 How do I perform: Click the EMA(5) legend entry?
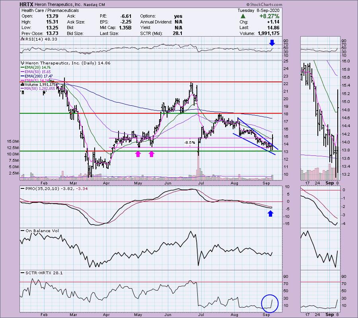click(x=35, y=80)
